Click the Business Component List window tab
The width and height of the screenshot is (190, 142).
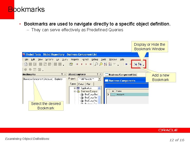[121, 75]
